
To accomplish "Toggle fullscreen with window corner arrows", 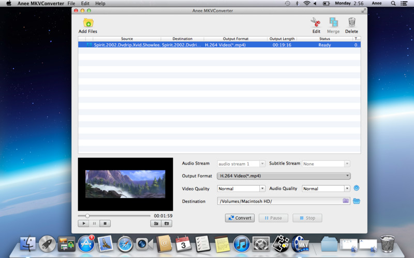I will (x=364, y=10).
